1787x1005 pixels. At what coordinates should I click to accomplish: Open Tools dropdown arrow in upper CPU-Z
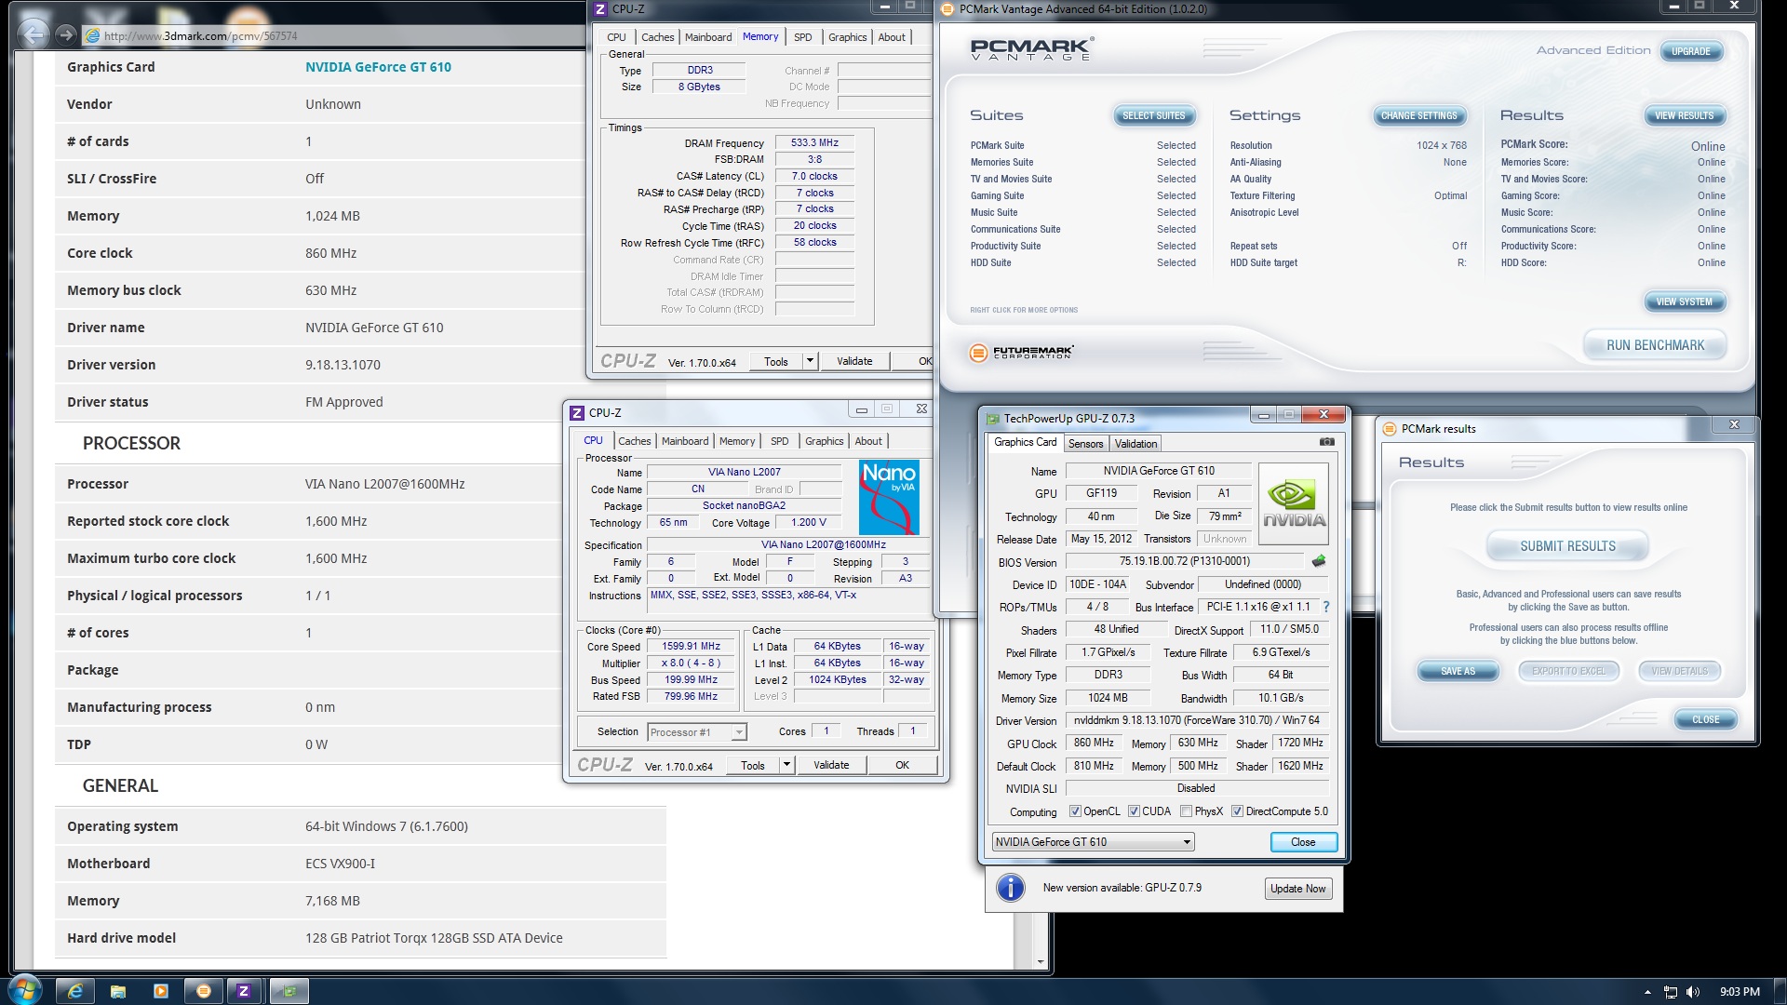coord(810,361)
